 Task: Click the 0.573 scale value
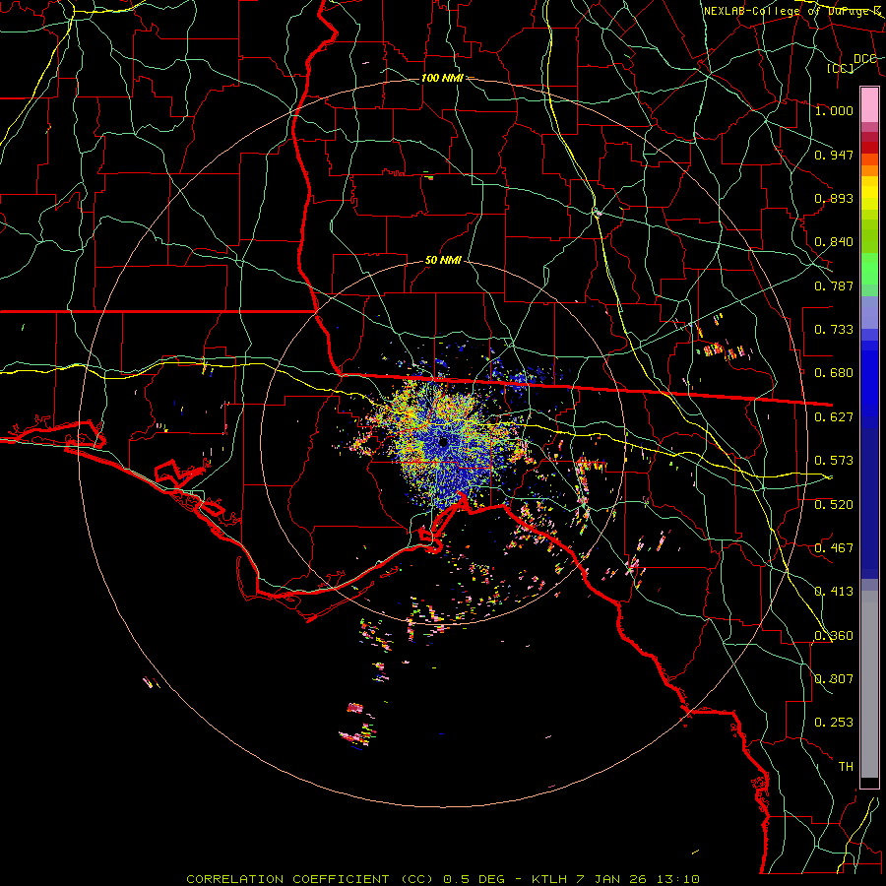(834, 461)
